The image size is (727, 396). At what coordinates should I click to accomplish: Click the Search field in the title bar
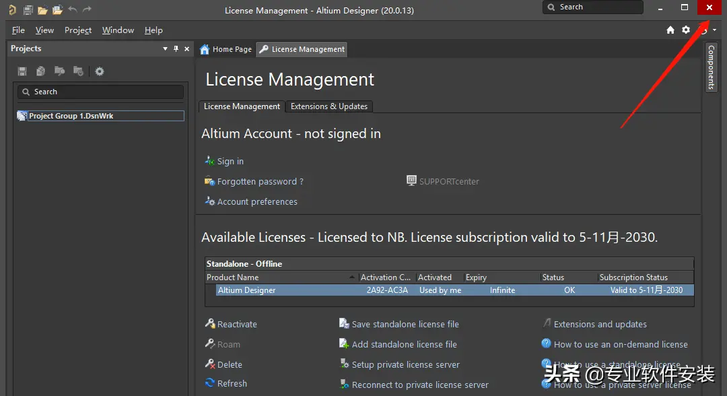click(592, 7)
